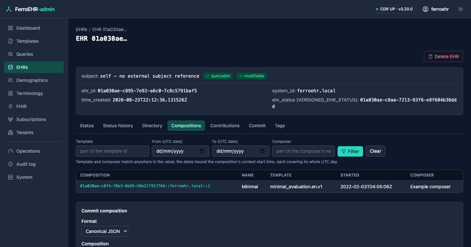Screen dimensions: 471x247
Task: Click the Minimal name cell
Action: pos(250,187)
